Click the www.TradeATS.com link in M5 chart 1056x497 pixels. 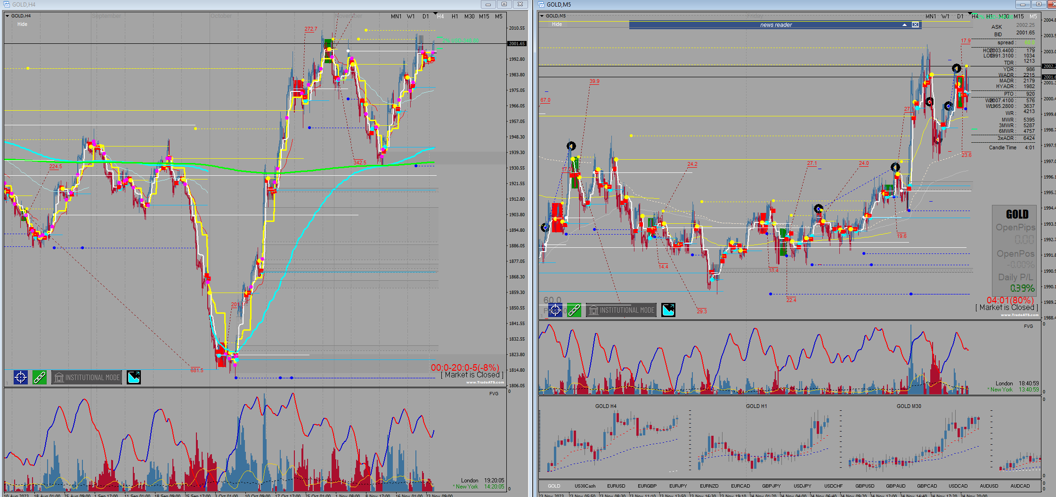coord(1020,315)
